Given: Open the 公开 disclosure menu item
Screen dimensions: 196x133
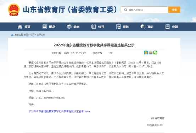Looking at the screenshot, I should [98, 27].
